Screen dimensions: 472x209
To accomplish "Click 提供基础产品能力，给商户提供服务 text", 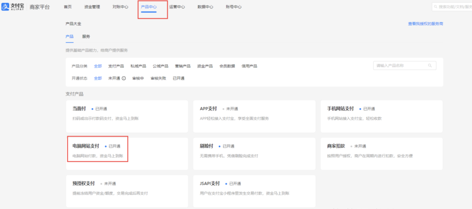I will [x=97, y=50].
